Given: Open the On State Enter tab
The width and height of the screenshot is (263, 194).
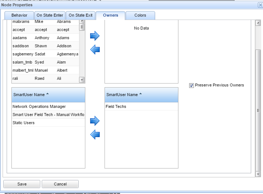Looking at the screenshot, I should pos(50,16).
